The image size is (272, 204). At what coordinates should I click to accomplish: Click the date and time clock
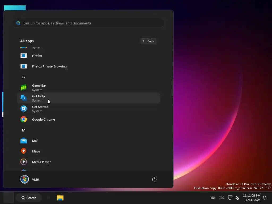tap(252, 198)
